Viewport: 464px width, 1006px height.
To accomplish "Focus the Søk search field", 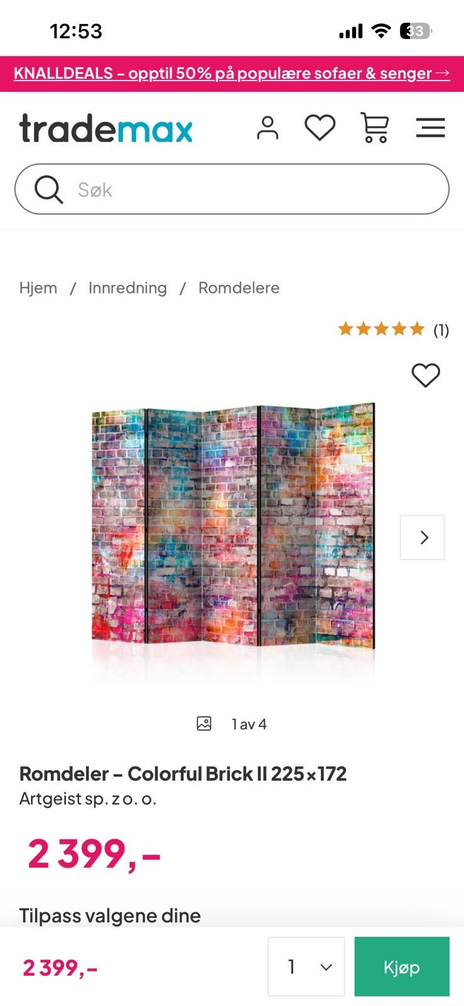I will click(x=232, y=189).
